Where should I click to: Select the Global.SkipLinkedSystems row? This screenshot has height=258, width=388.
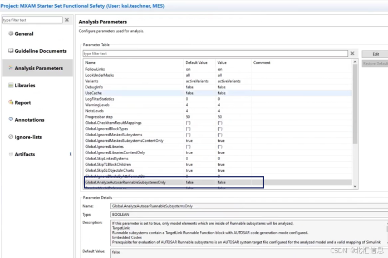click(218, 158)
